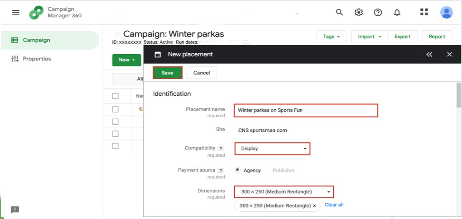462x219 pixels.
Task: Check the third table row checkbox
Action: point(116,121)
